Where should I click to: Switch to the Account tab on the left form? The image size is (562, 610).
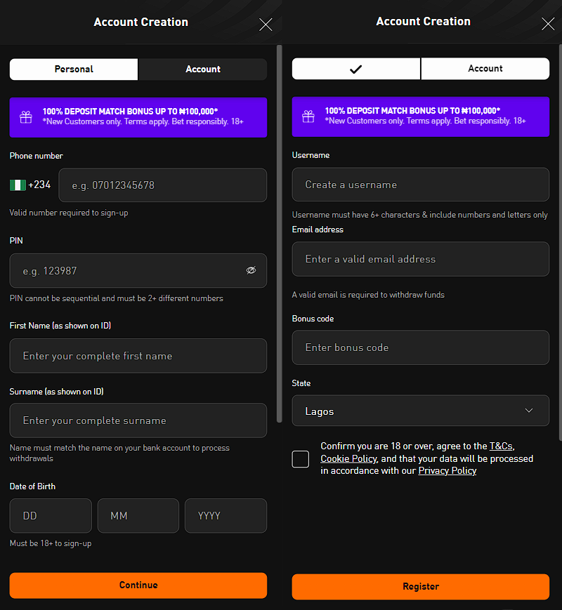click(x=202, y=69)
